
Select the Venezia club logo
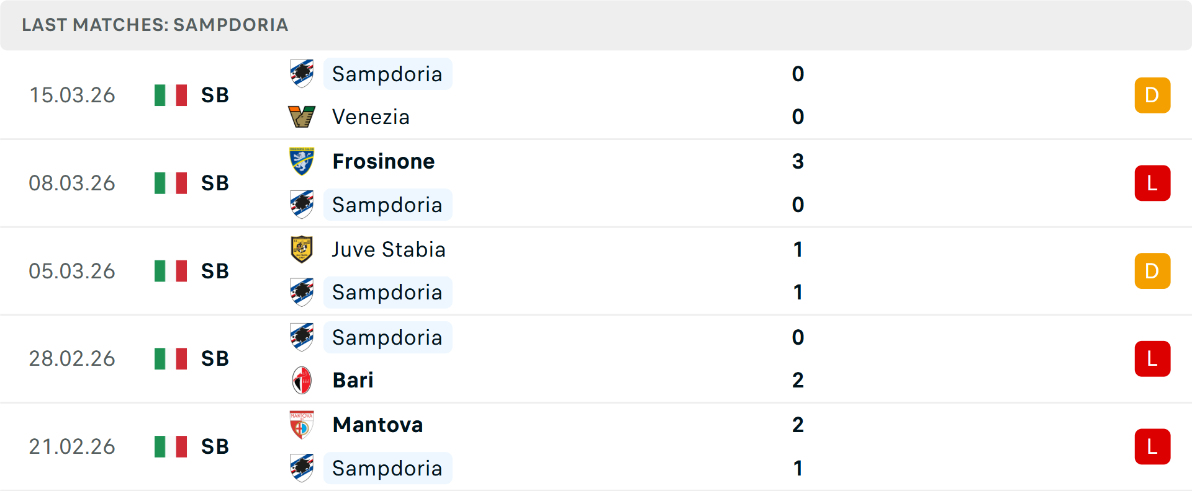[x=302, y=117]
